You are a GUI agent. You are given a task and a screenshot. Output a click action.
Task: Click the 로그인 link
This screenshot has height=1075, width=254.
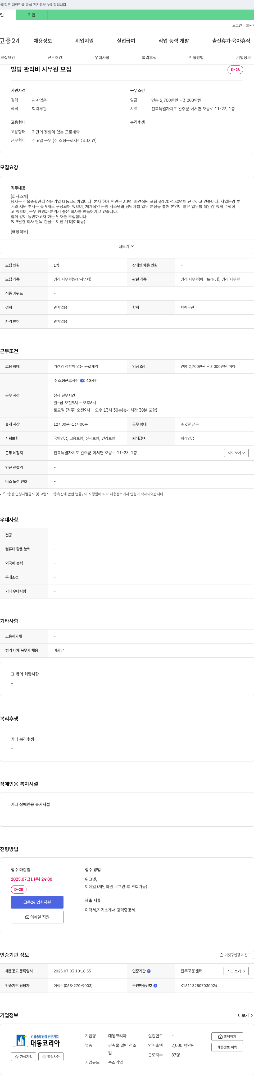[x=237, y=25]
